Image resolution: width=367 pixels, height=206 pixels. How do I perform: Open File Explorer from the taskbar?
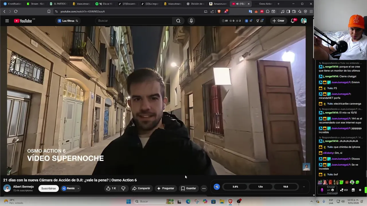222,201
